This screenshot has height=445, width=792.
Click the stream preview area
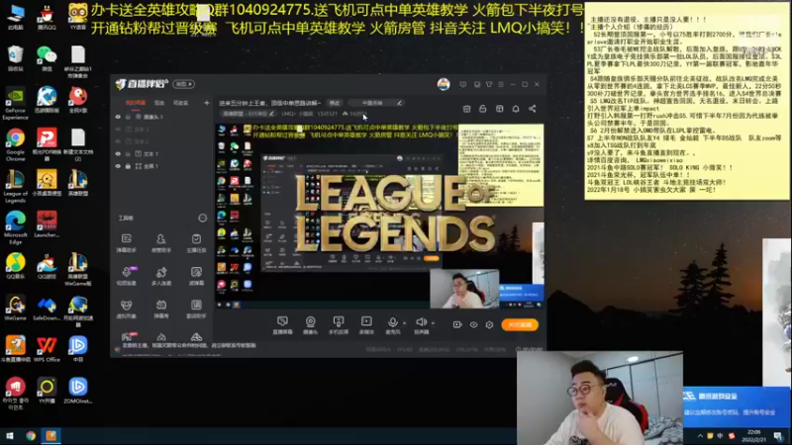pyautogui.click(x=380, y=216)
